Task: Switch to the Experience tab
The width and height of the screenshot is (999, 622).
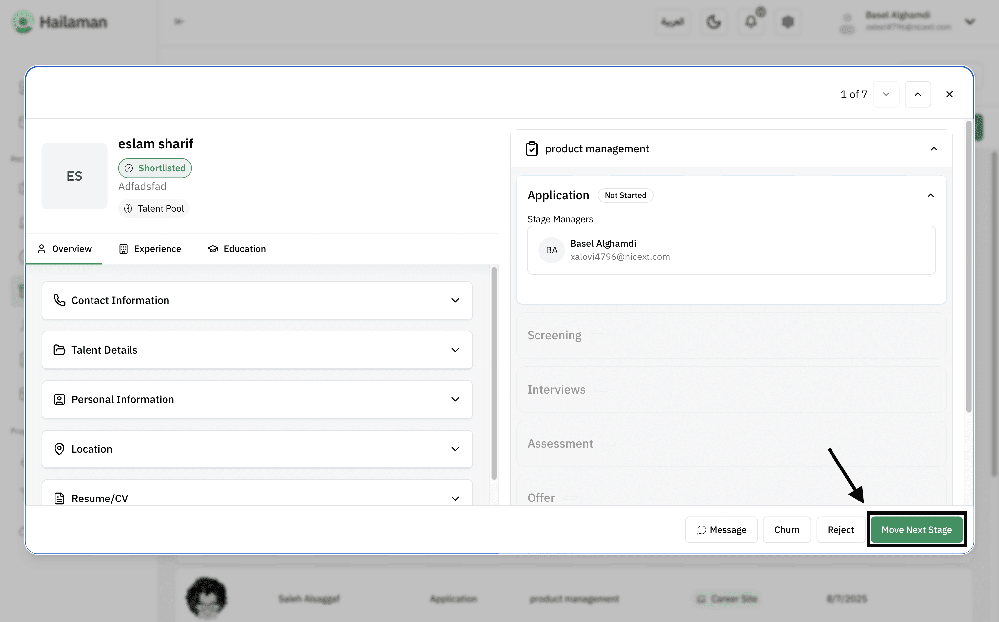Action: point(150,249)
